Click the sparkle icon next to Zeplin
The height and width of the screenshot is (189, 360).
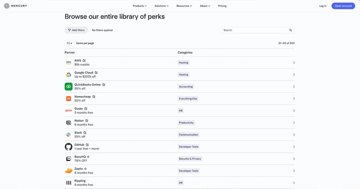85,169
